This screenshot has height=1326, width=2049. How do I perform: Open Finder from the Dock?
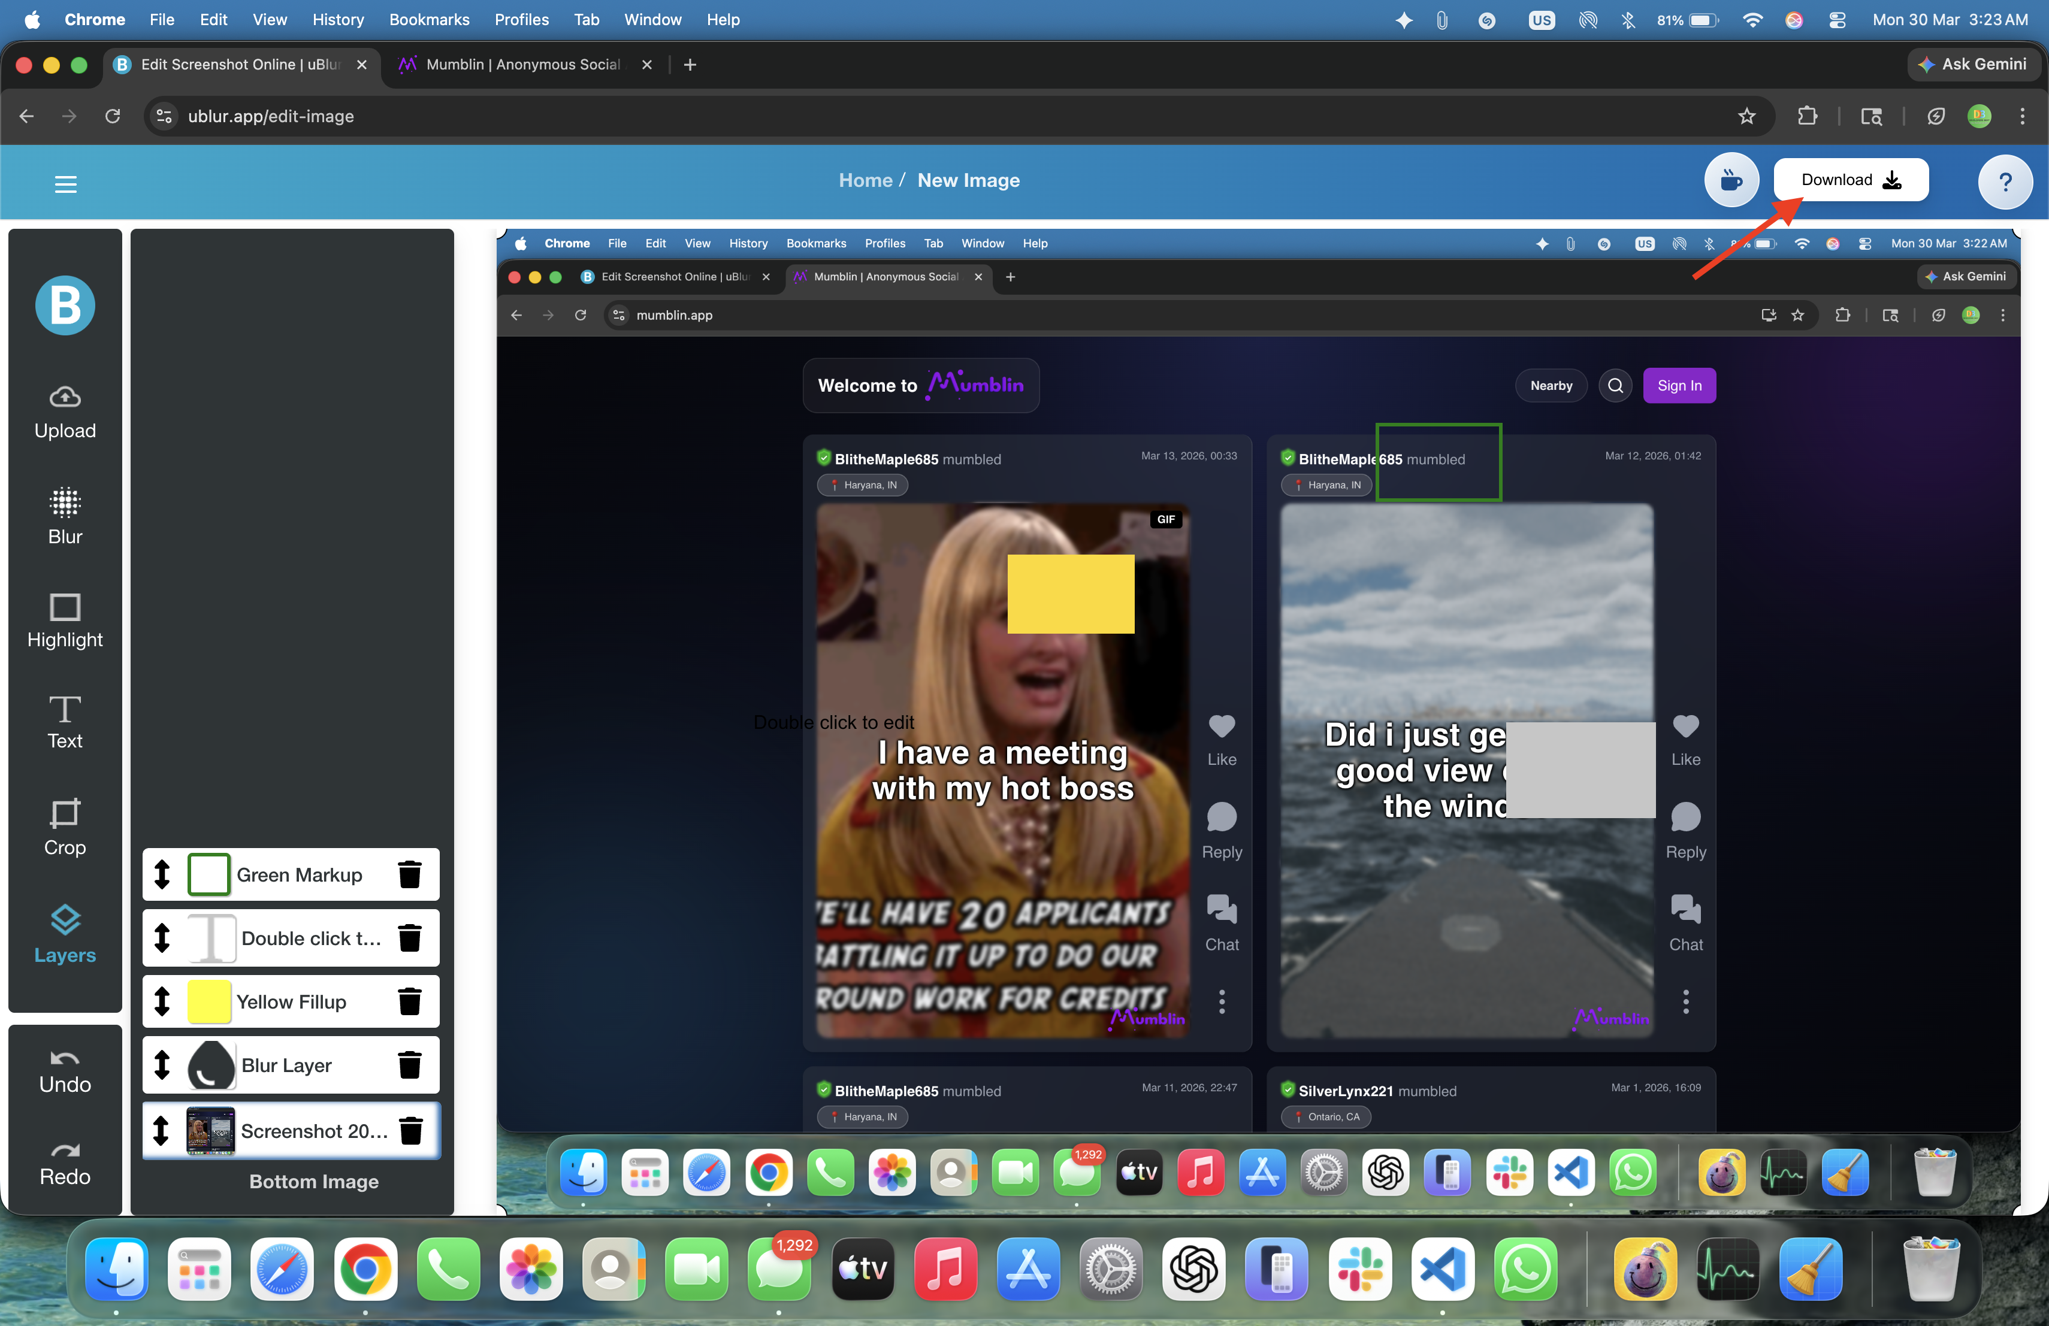click(x=116, y=1269)
